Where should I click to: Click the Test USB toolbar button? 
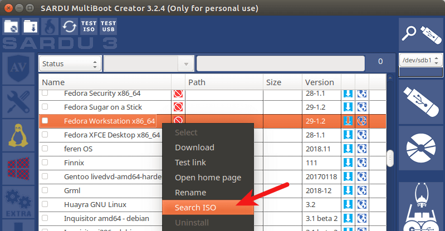coord(108,26)
